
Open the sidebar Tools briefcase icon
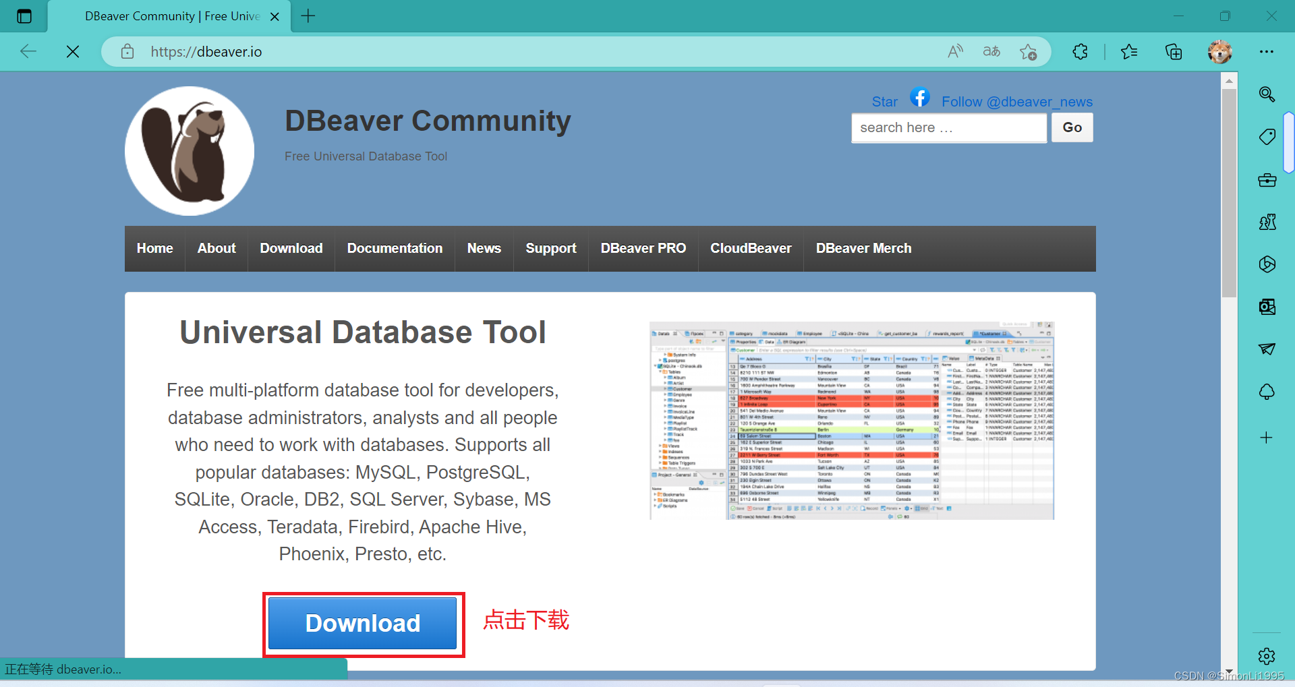(x=1267, y=180)
